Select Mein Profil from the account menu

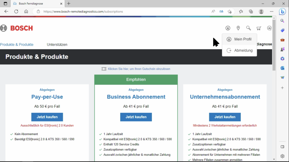(239, 39)
